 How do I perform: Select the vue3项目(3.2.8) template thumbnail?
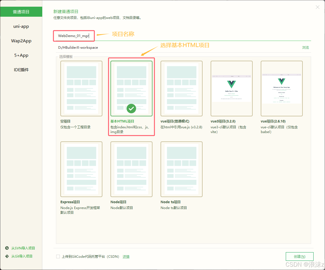tap(232, 89)
